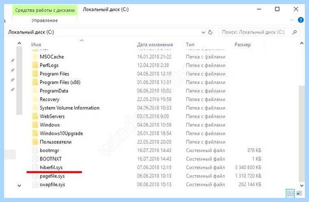309x202 pixels.
Task: Click the 1 310 720 КБ size cell
Action: pos(248,176)
